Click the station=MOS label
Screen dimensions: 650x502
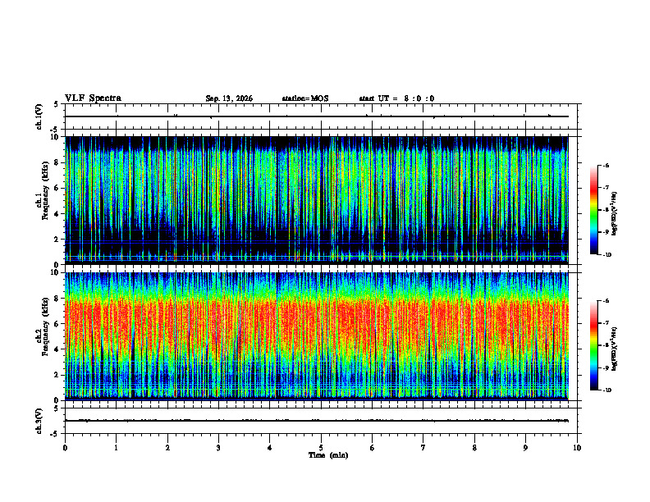click(305, 98)
